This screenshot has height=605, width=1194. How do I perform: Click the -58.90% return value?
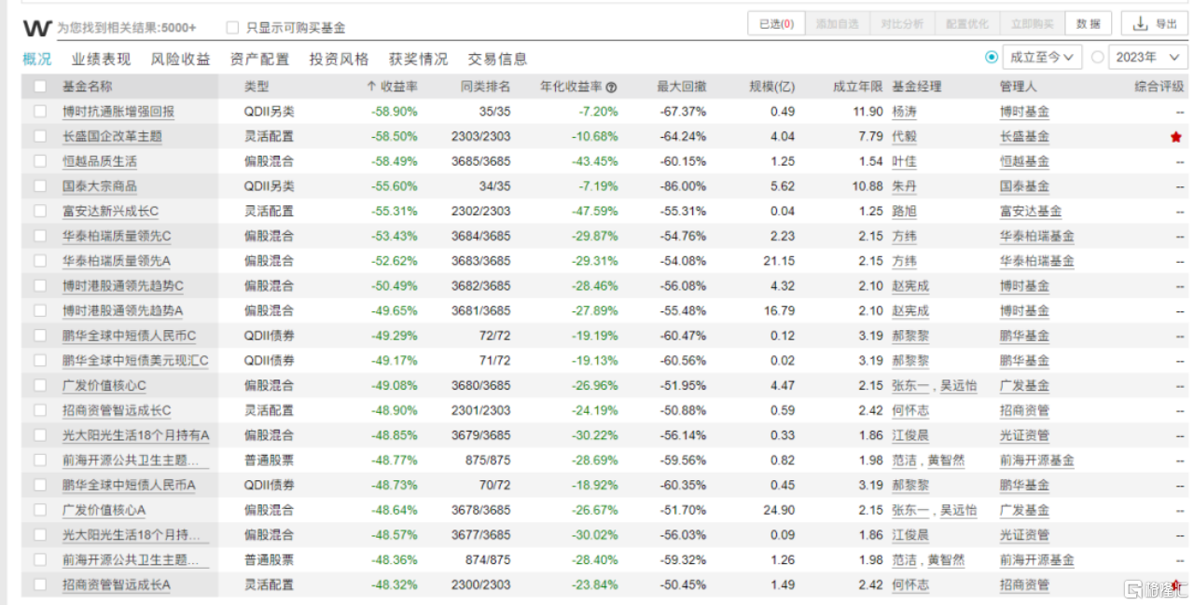[395, 112]
